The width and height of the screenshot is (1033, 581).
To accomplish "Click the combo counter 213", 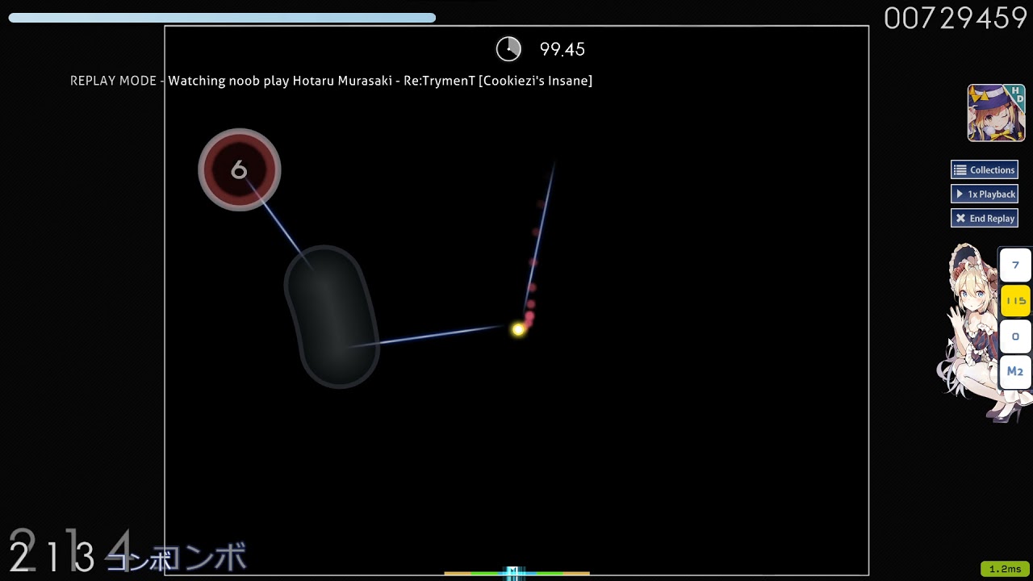I will tap(52, 557).
